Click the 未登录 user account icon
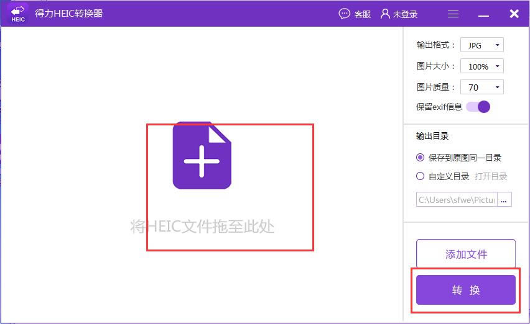This screenshot has height=324, width=530. click(385, 14)
